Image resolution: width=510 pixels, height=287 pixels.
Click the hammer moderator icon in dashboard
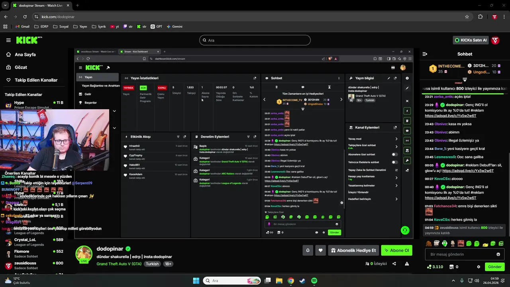pos(108,67)
